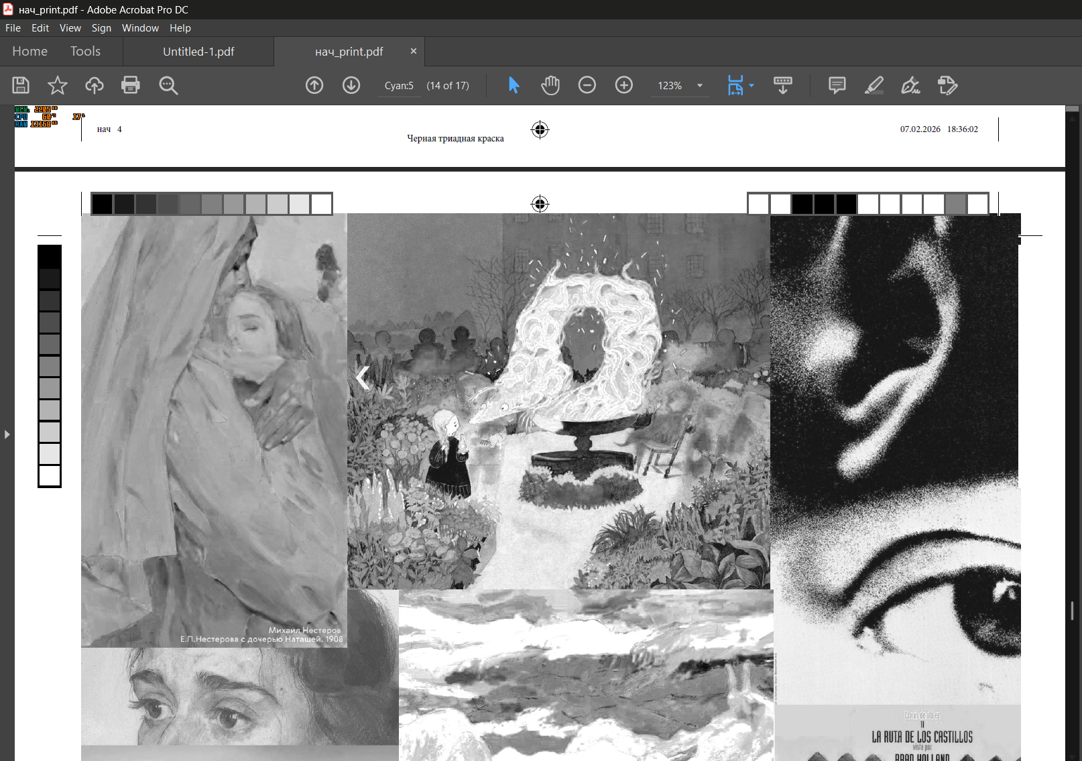Open the Fill & Sign signature tool
The height and width of the screenshot is (761, 1082).
(910, 85)
